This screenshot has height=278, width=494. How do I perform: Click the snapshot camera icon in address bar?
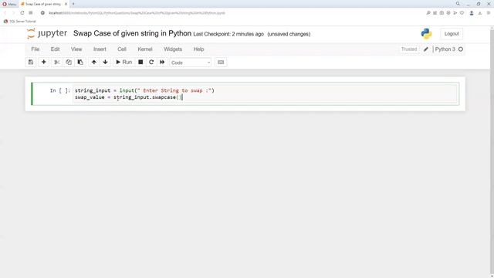coord(442,13)
